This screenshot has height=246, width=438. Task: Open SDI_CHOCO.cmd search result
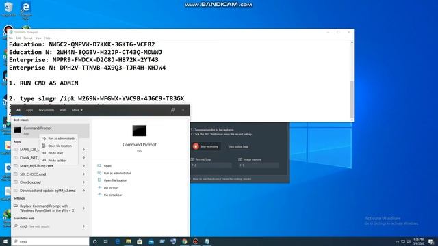(x=46, y=174)
